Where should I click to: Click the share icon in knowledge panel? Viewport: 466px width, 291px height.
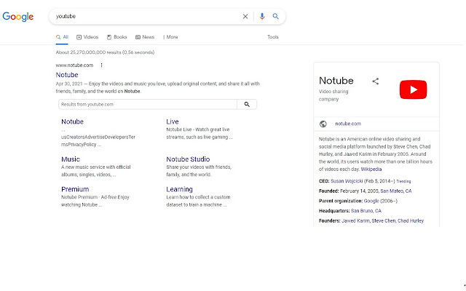coord(376,81)
